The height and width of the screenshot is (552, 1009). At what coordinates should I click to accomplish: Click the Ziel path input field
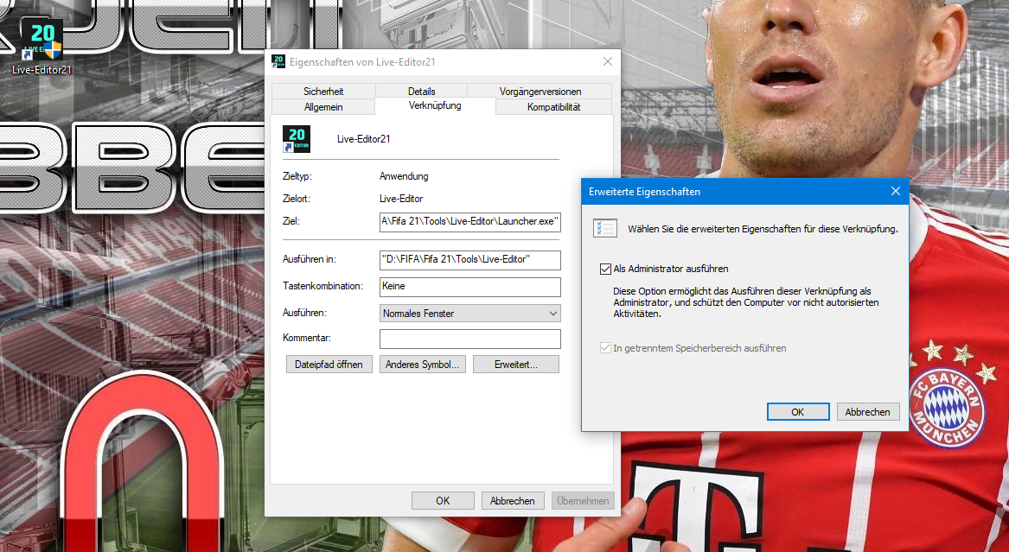click(x=469, y=221)
